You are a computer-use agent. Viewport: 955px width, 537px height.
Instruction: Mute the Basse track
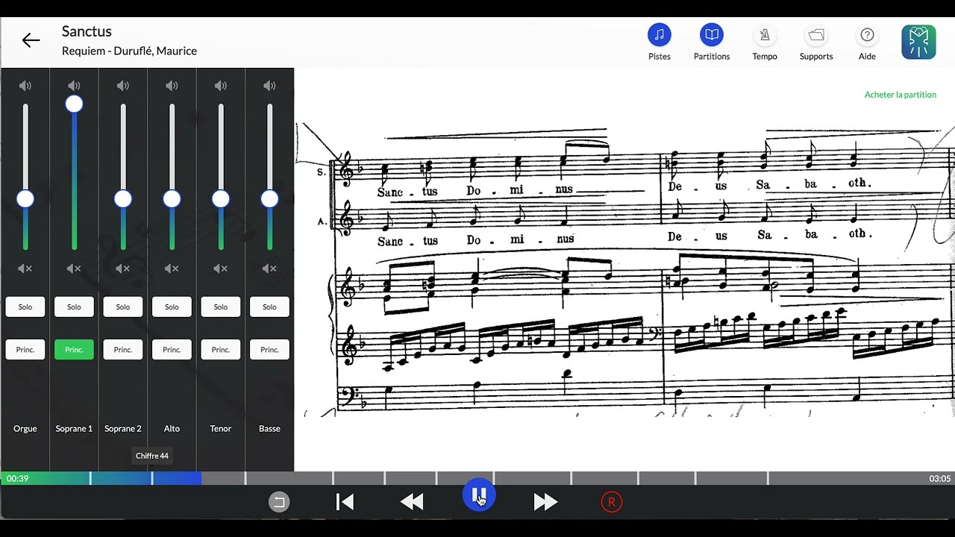[269, 268]
